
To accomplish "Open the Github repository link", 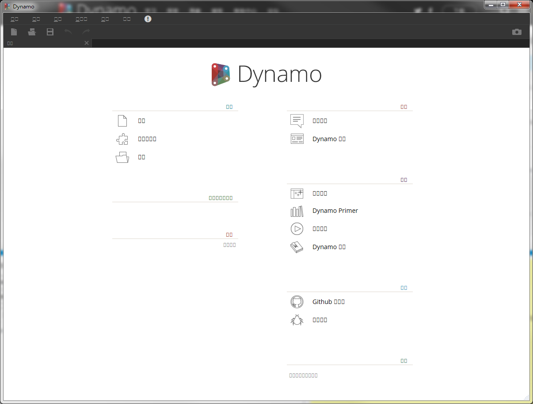I will point(328,302).
